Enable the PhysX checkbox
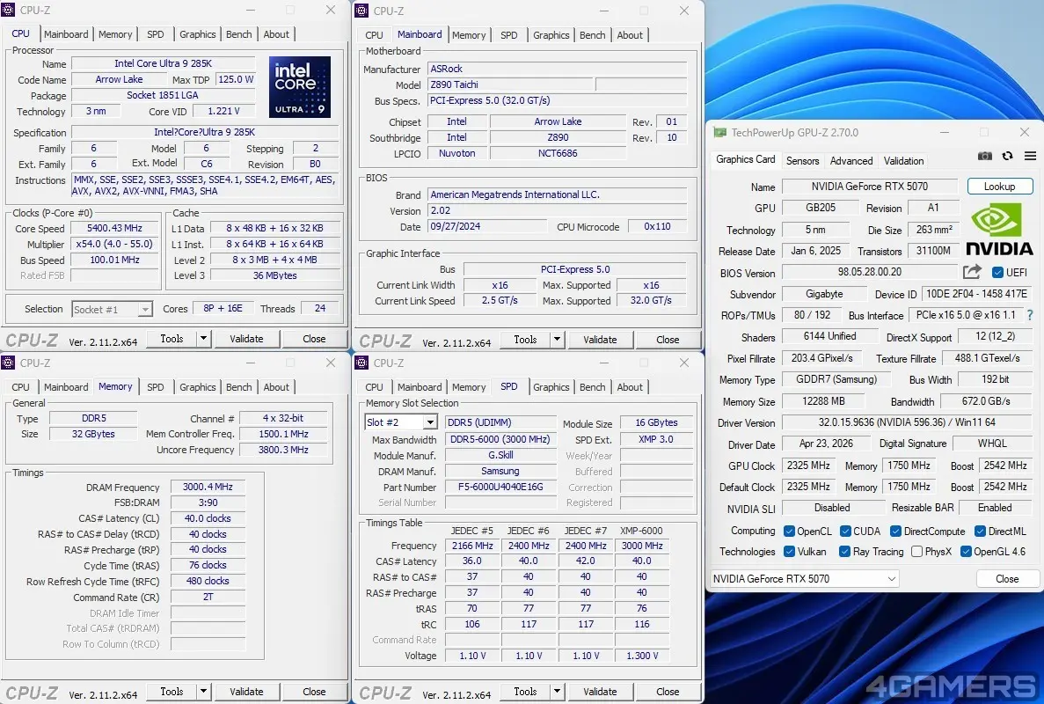 click(x=916, y=552)
